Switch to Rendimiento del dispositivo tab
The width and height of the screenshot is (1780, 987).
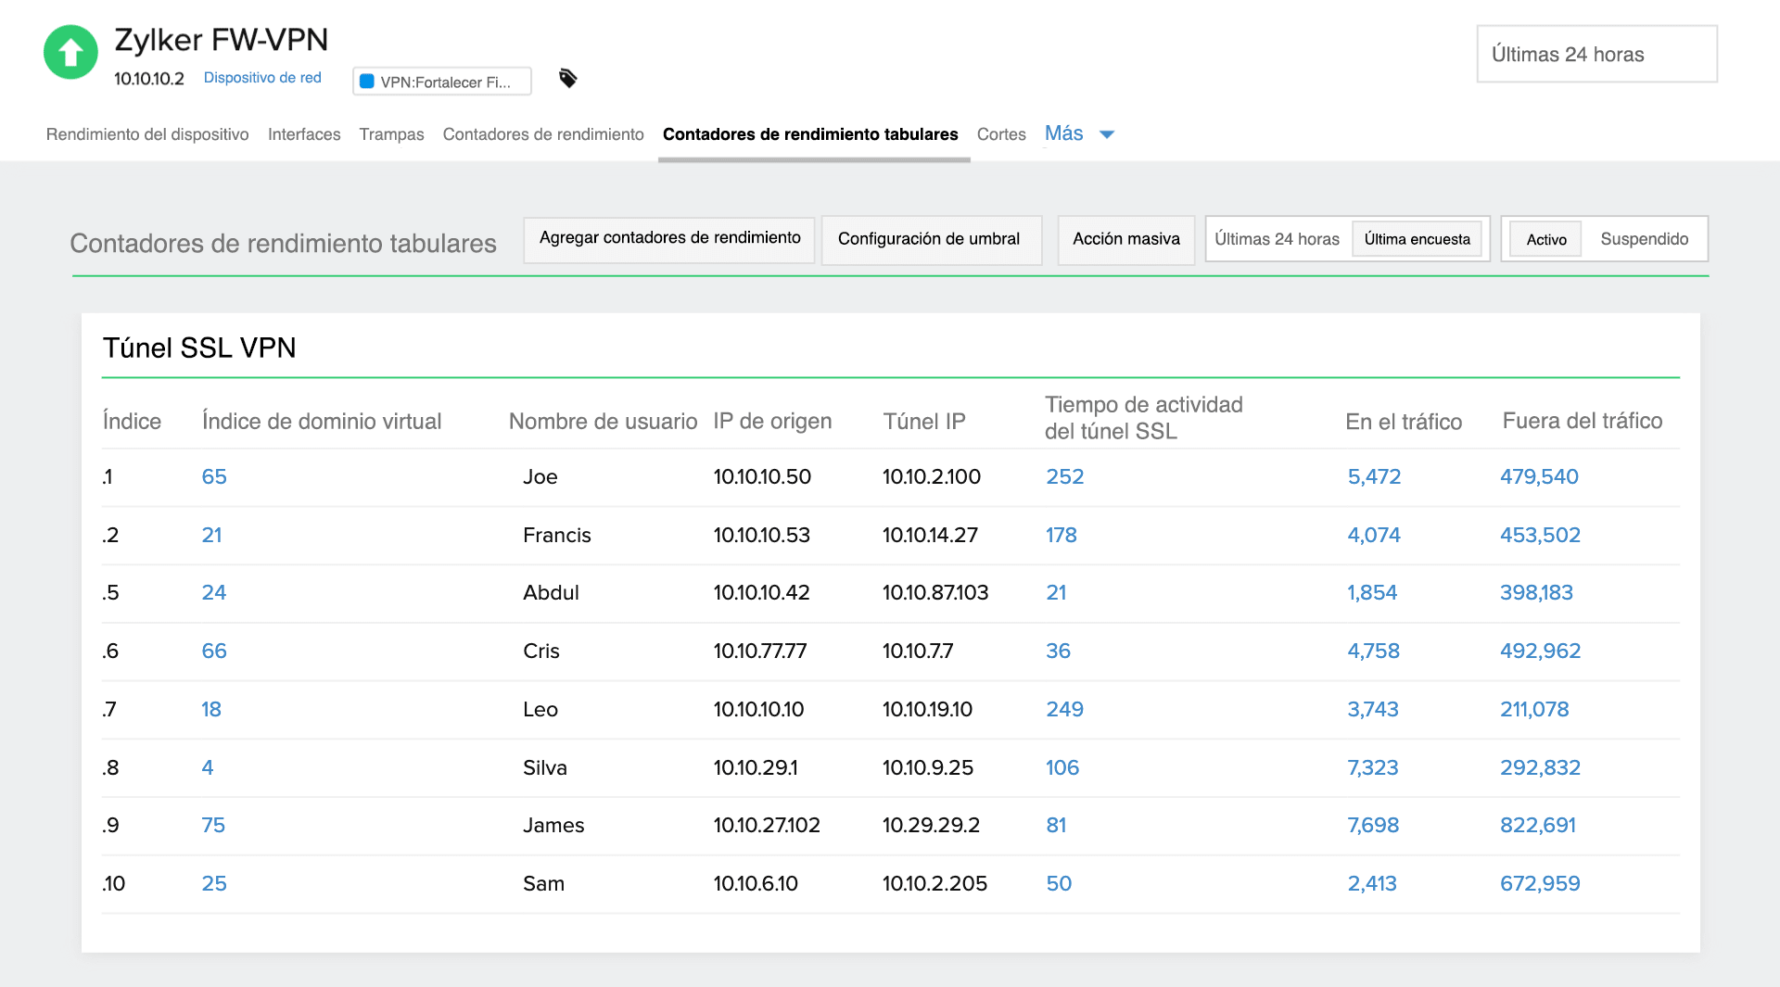coord(147,134)
